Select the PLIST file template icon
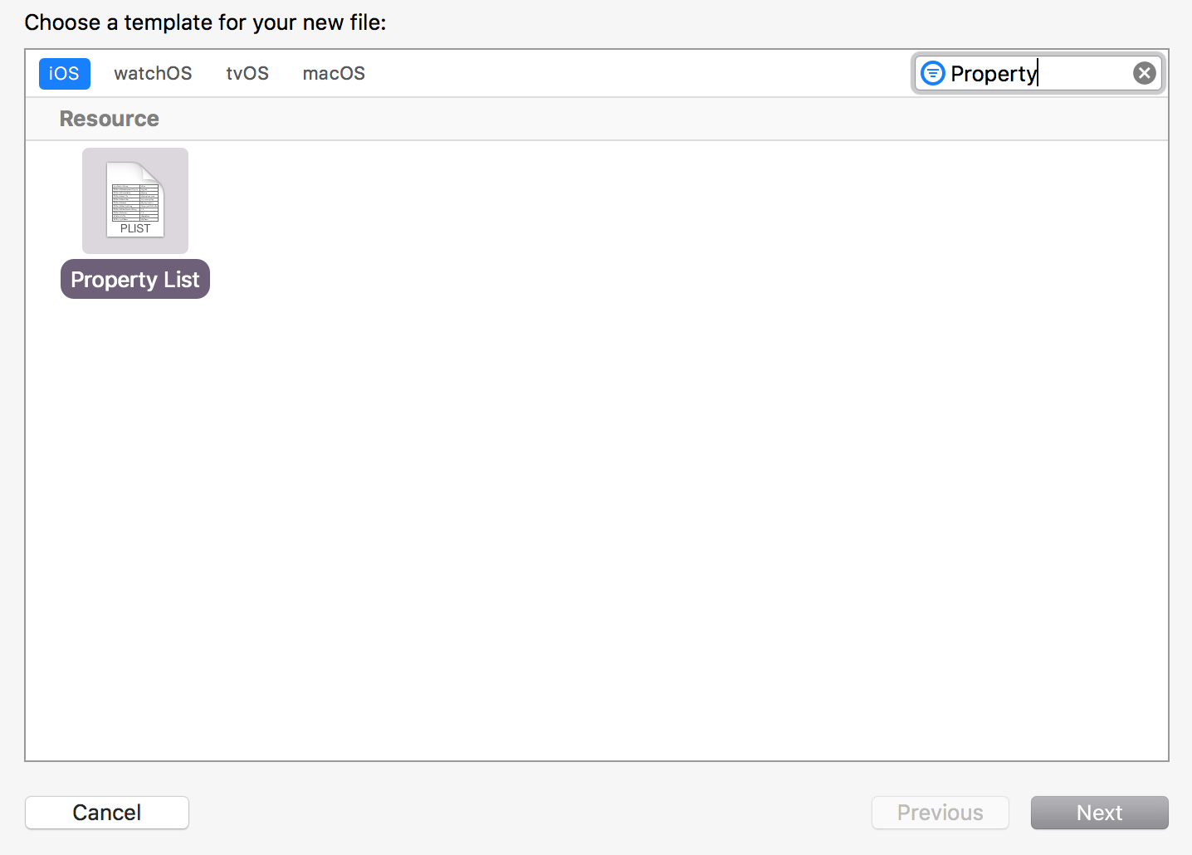The width and height of the screenshot is (1192, 855). (x=135, y=200)
